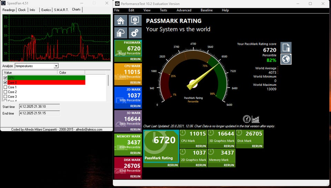Open the System Information monitor icon
331x188 pixels.
[135, 20]
